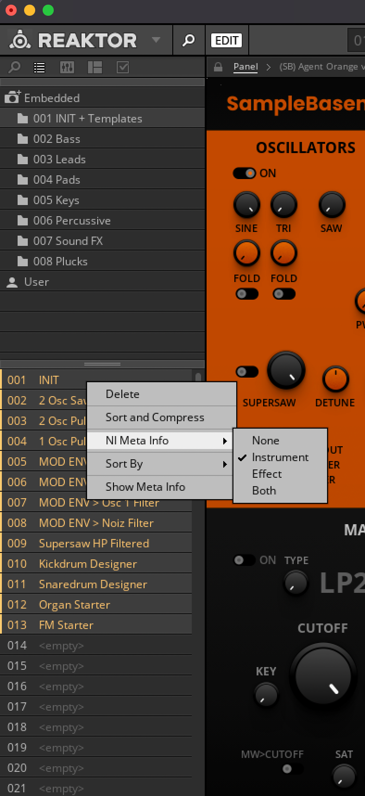
Task: Select snapshot 011 Snaredrum Designer
Action: (x=96, y=584)
